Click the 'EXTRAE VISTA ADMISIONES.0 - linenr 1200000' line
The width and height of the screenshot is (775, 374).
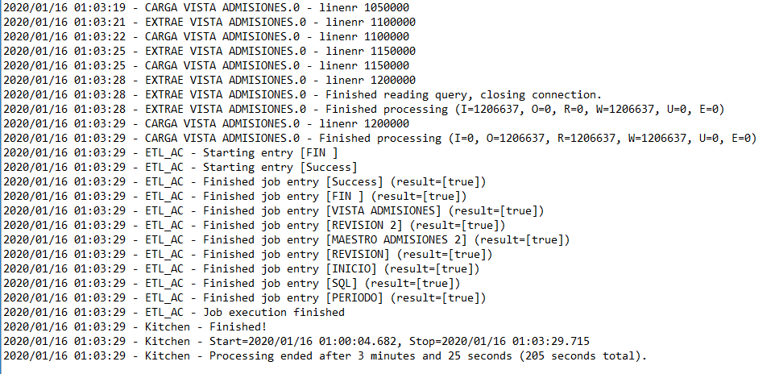click(x=209, y=80)
